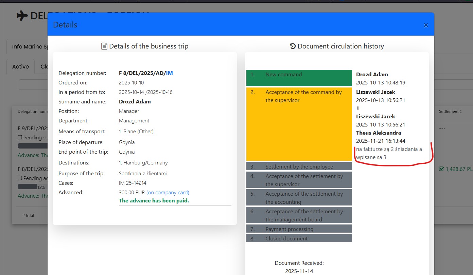Select the yellow supervisor command acceptance step
The height and width of the screenshot is (275, 473).
pyautogui.click(x=299, y=124)
